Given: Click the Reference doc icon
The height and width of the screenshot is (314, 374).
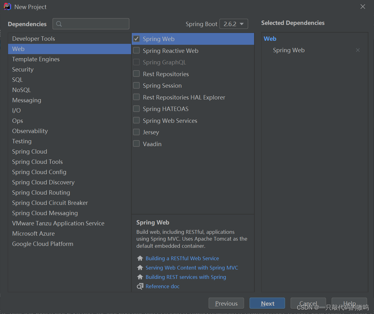Looking at the screenshot, I should coord(140,286).
